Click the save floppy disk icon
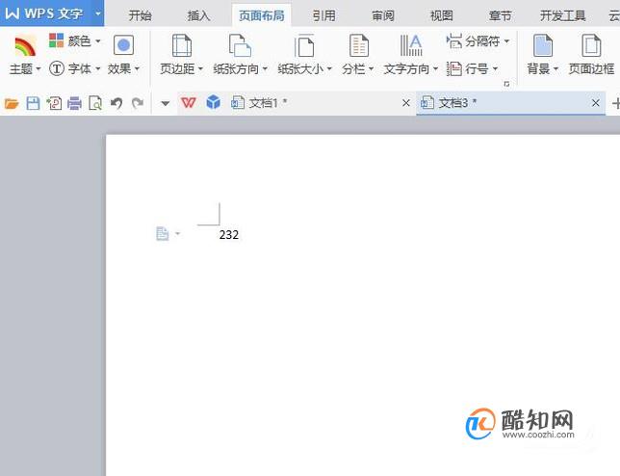The image size is (620, 476). tap(33, 104)
